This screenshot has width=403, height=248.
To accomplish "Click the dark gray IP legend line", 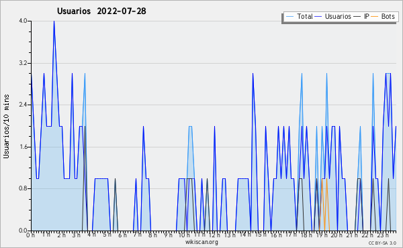I will point(357,17).
